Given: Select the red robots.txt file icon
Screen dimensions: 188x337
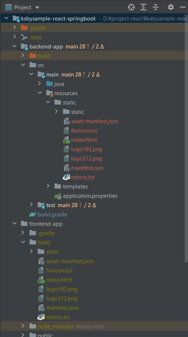Looking at the screenshot, I should [x=66, y=177].
